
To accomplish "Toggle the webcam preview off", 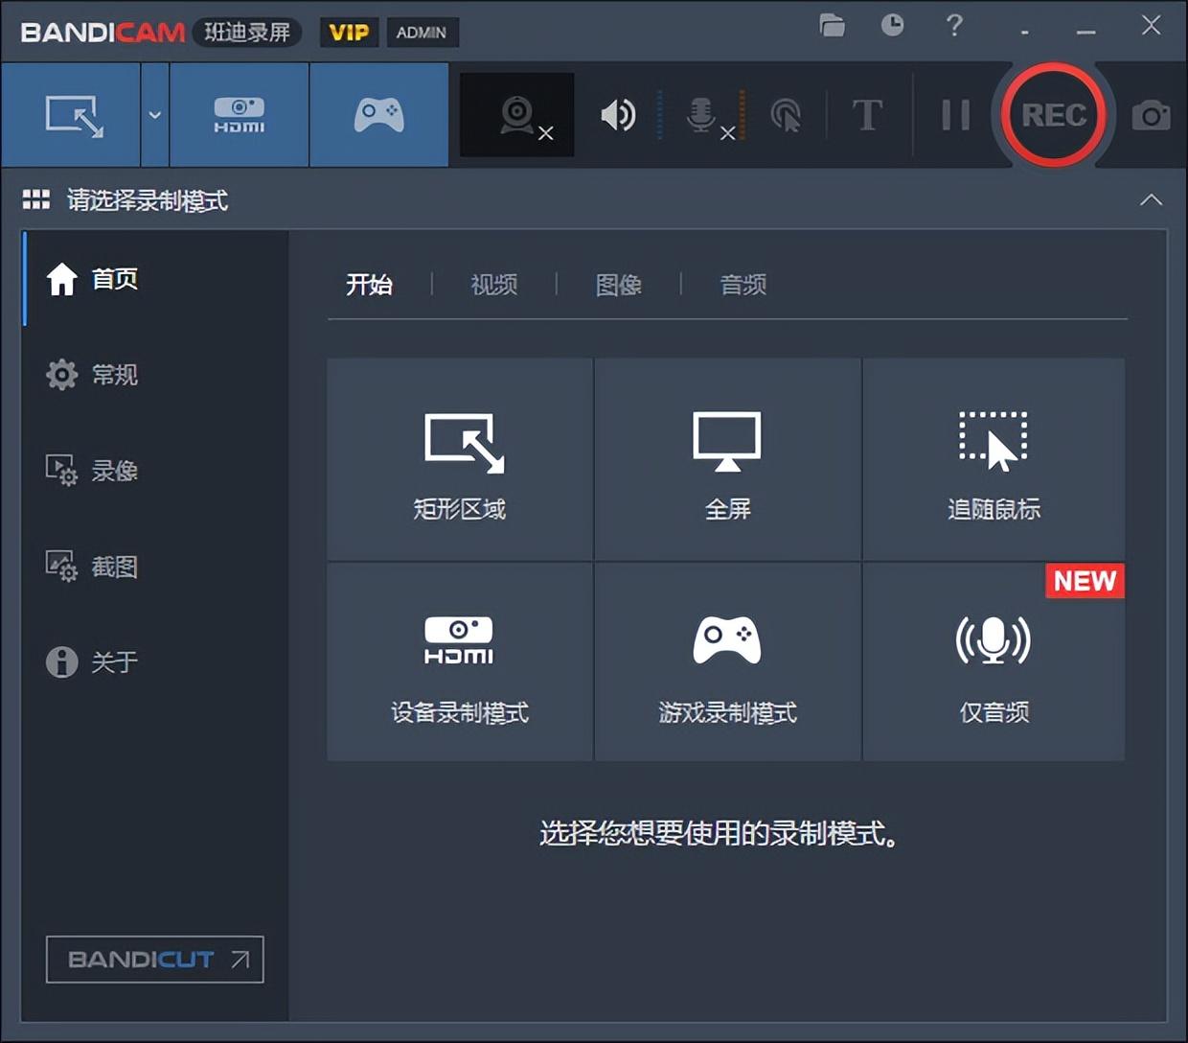I will coord(546,134).
